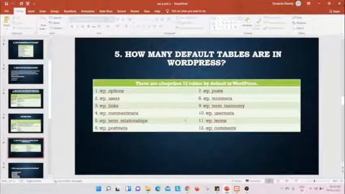Click the Notes button in status bar
345x194 pixels.
[237, 181]
